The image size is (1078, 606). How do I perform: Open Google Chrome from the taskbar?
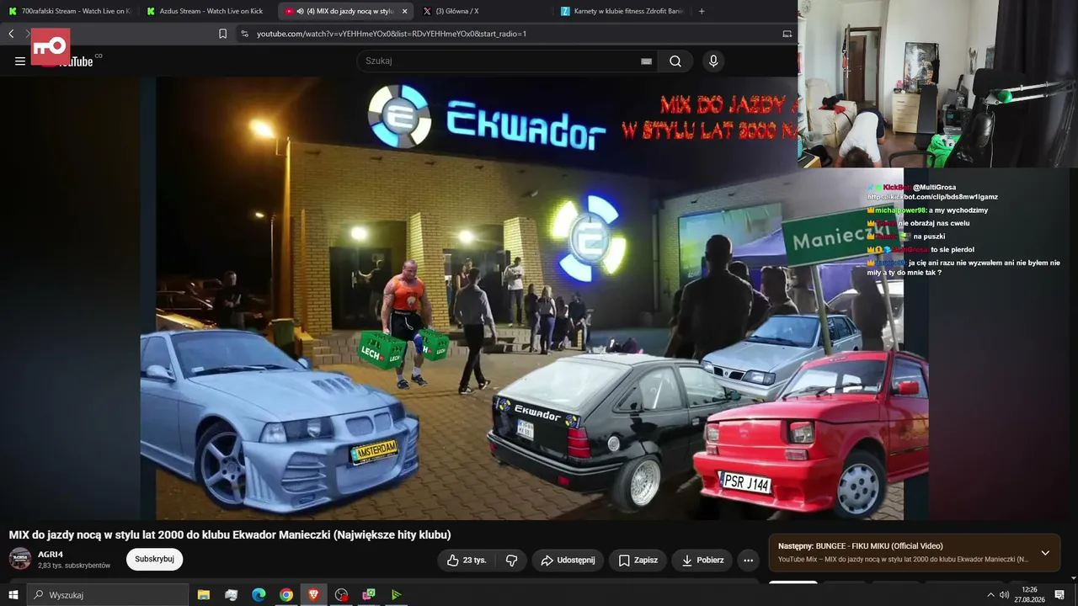pos(286,595)
